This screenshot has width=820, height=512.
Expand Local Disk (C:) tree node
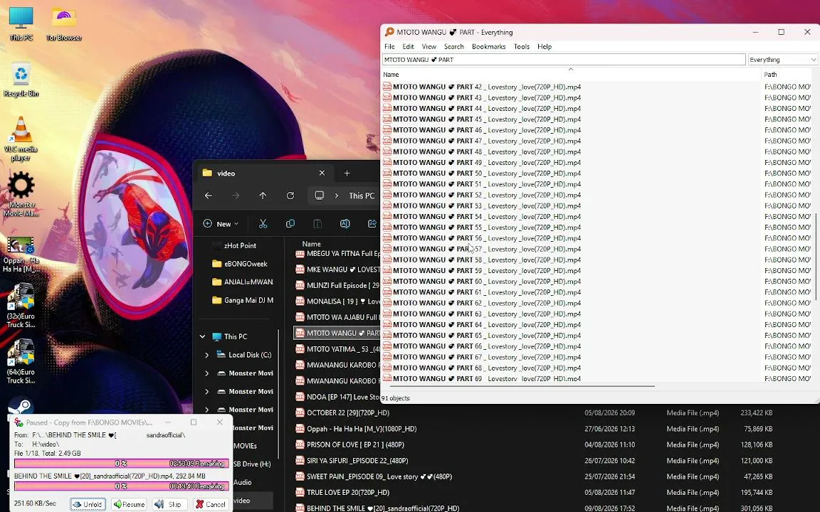(x=206, y=355)
